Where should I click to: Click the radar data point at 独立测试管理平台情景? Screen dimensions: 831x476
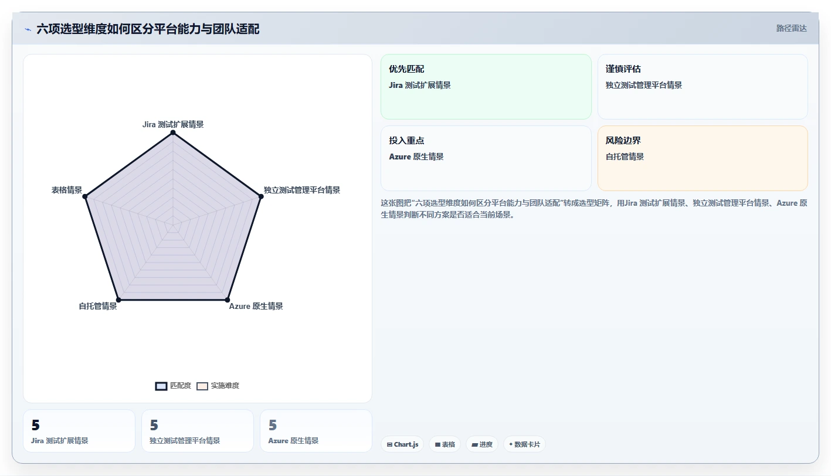point(261,196)
